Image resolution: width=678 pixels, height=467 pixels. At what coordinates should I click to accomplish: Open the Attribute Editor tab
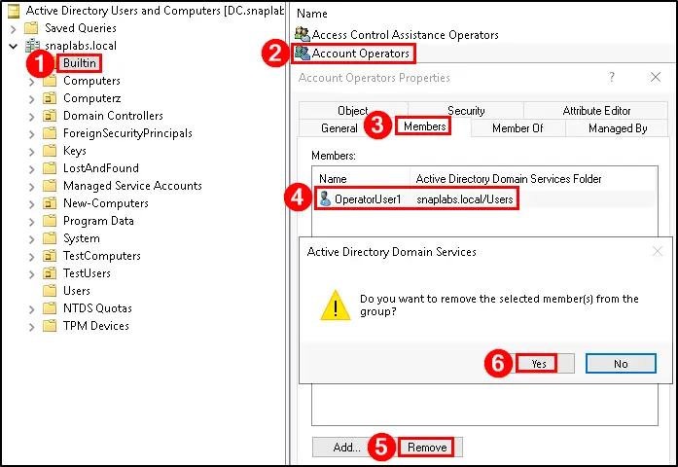[596, 111]
